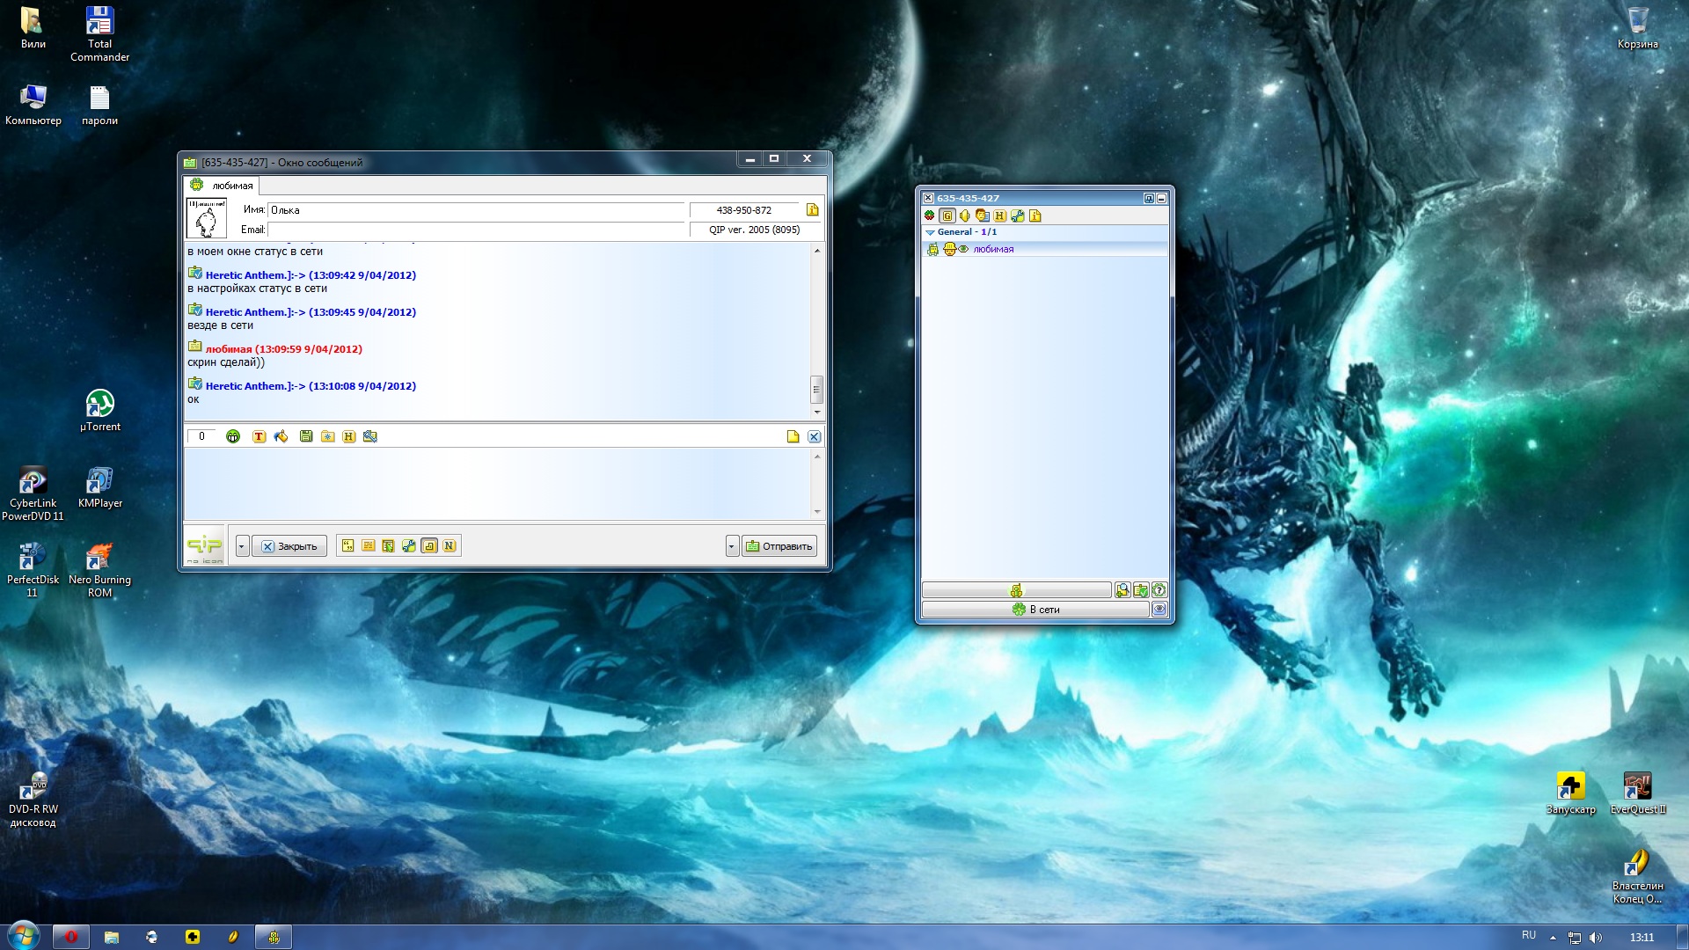
Task: Click the gear with question mark icon
Action: tap(1159, 590)
